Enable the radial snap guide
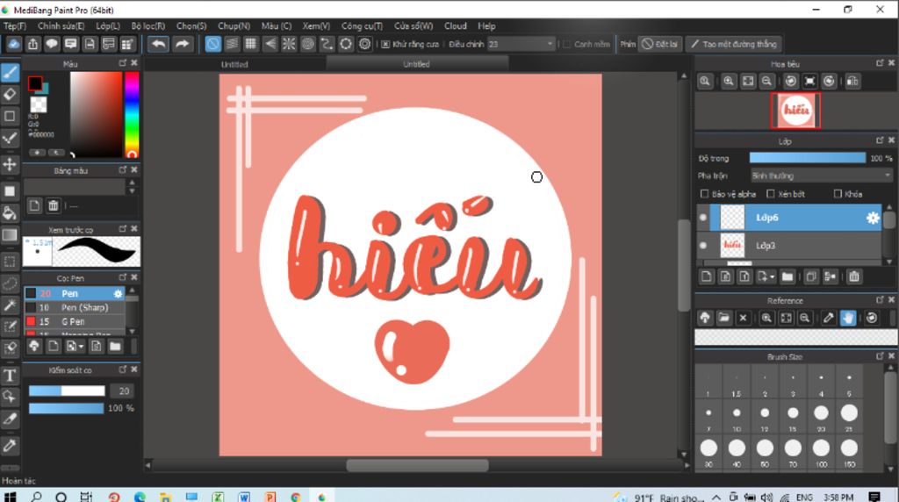Viewport: 899px width, 502px height. click(289, 44)
